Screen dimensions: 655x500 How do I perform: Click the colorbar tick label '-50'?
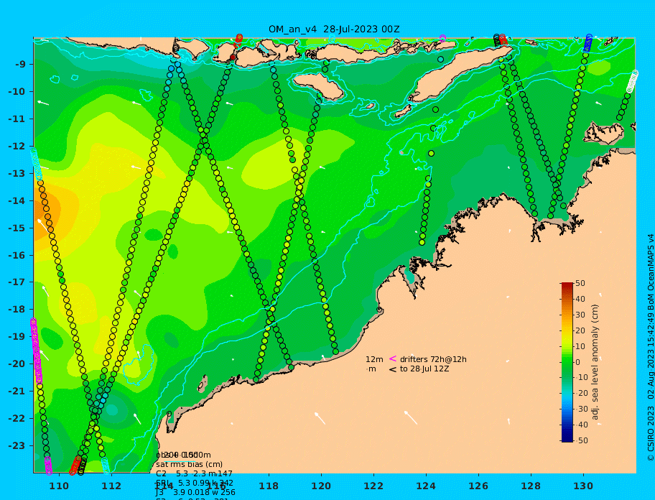[582, 440]
